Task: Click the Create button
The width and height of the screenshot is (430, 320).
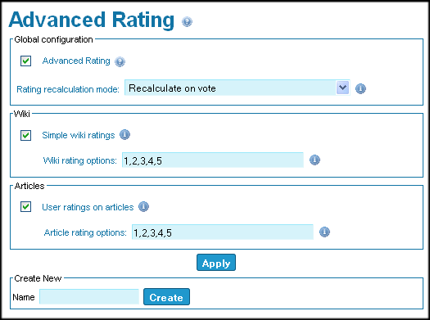Action: coord(166,297)
